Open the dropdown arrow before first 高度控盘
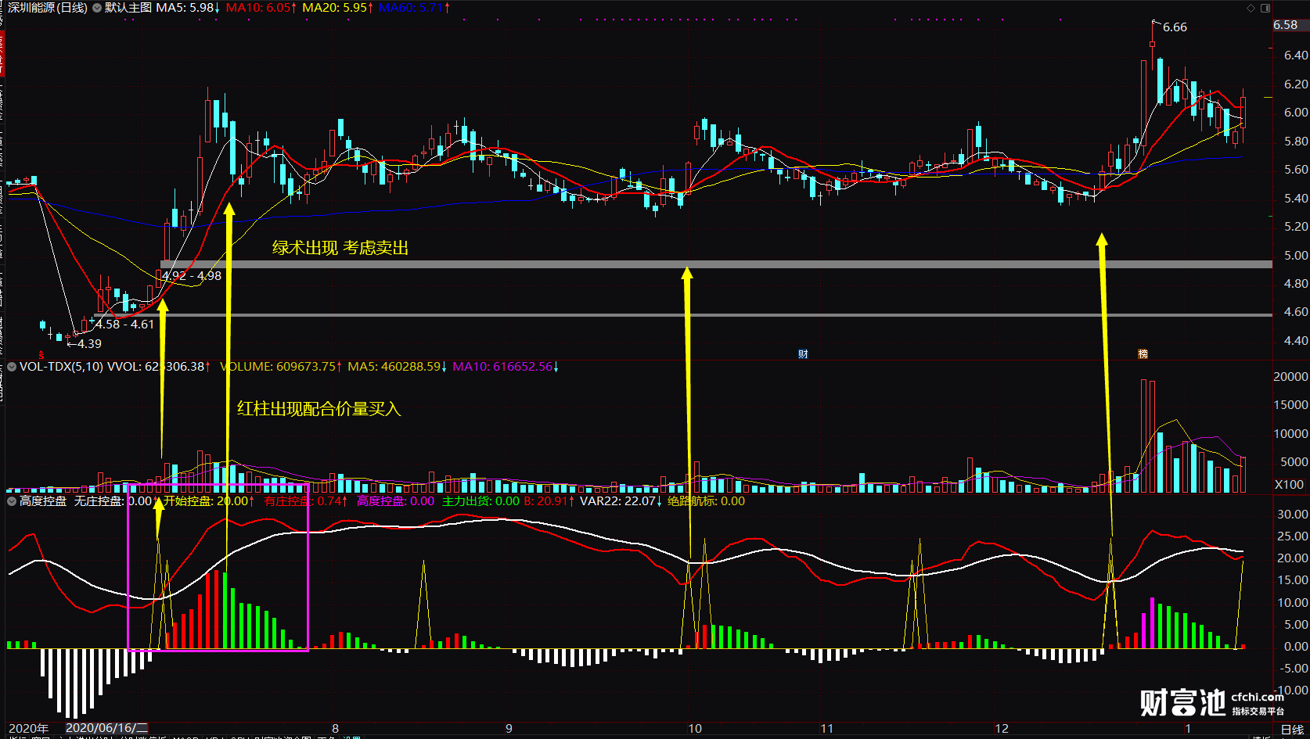Image resolution: width=1310 pixels, height=739 pixels. pos(12,501)
